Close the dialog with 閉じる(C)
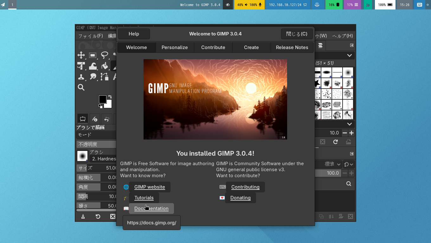The width and height of the screenshot is (431, 243). 297,34
